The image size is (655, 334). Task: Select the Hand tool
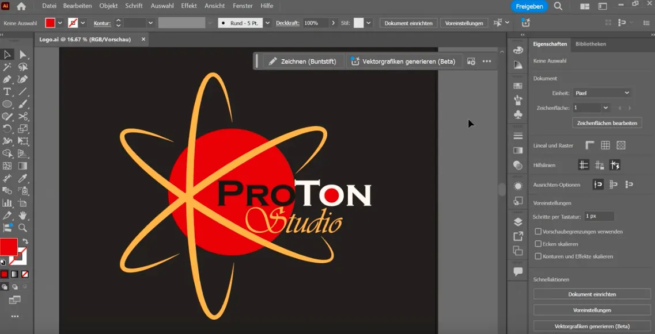click(22, 215)
